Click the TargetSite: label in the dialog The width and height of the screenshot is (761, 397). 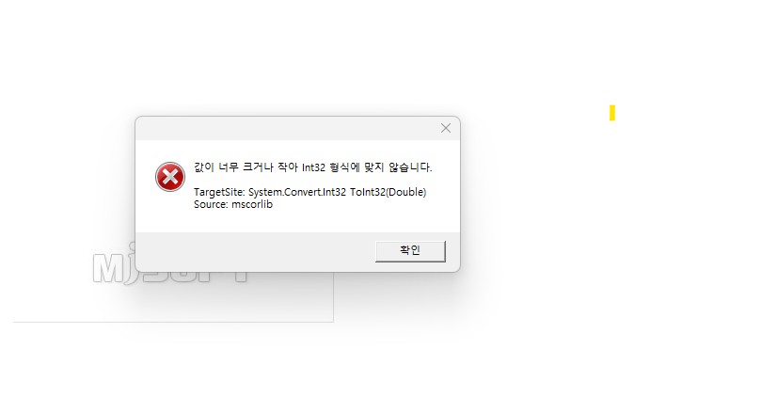click(x=219, y=192)
